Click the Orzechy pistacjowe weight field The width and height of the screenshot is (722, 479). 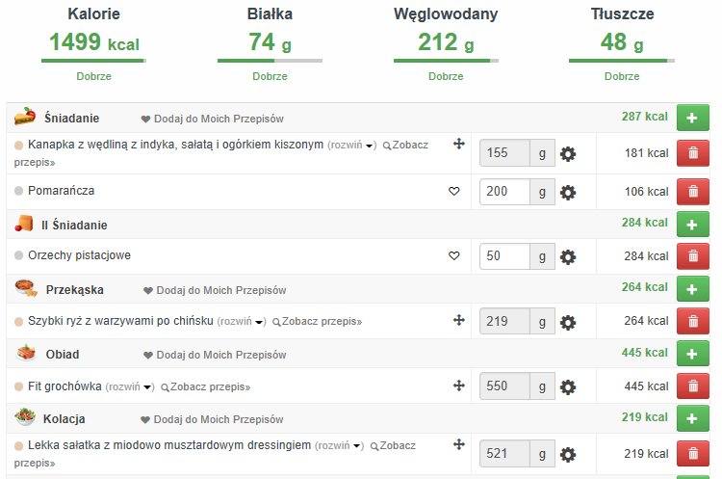[x=504, y=256]
